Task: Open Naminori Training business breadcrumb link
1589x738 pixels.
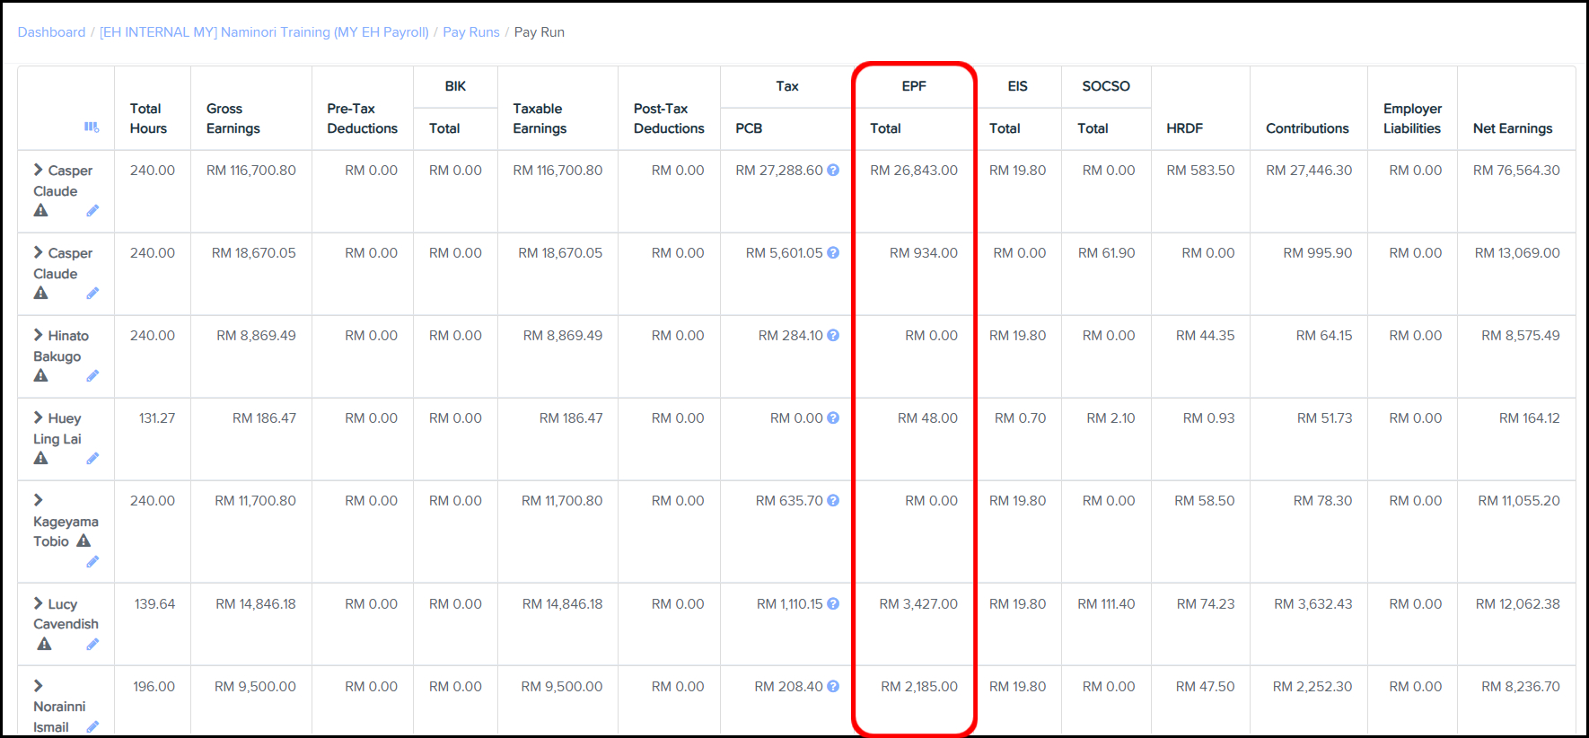Action: (264, 32)
